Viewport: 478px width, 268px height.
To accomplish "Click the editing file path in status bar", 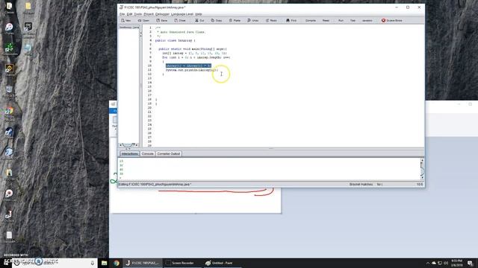I will 155,185.
